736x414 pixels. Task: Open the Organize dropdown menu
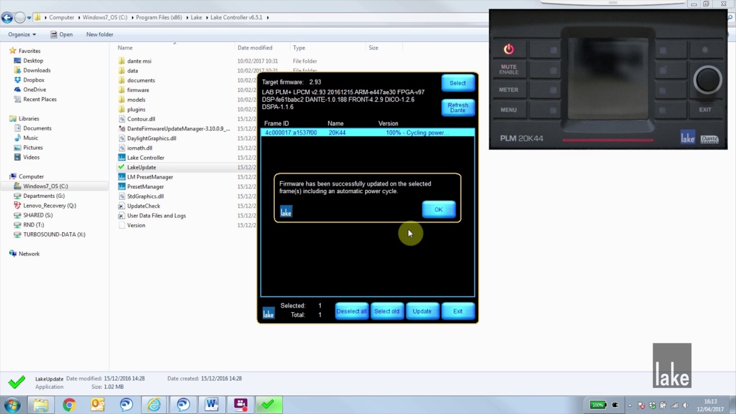[x=22, y=34]
